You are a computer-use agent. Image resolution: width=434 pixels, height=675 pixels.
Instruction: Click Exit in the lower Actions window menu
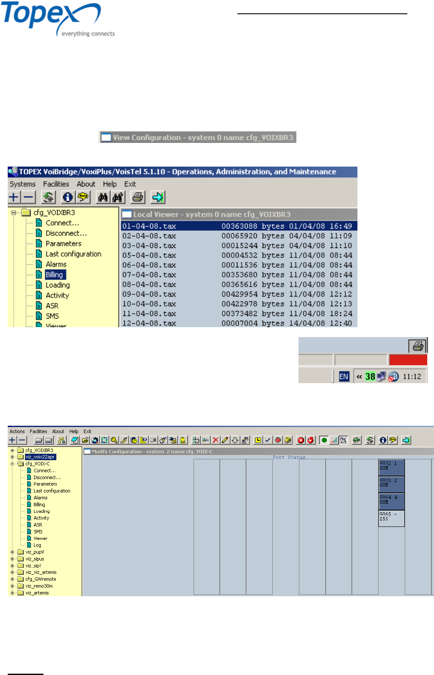pos(87,431)
